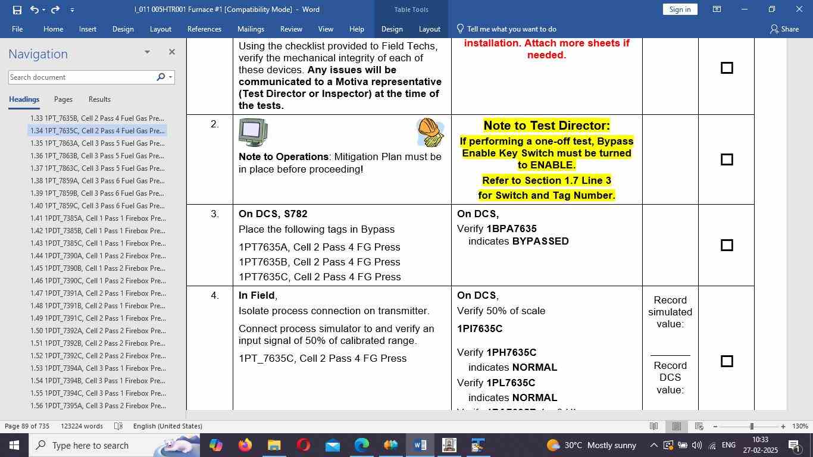Click the zoom slider handle
The image size is (813, 457).
752,426
